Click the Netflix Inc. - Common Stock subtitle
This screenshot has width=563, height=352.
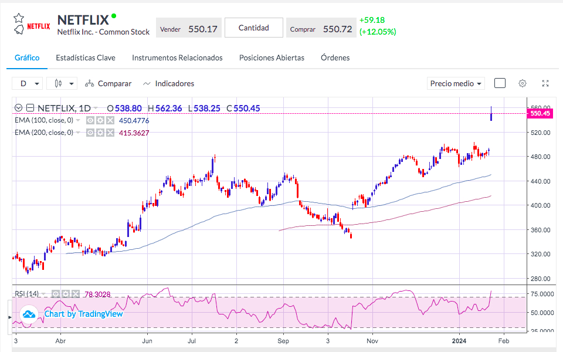pyautogui.click(x=103, y=32)
